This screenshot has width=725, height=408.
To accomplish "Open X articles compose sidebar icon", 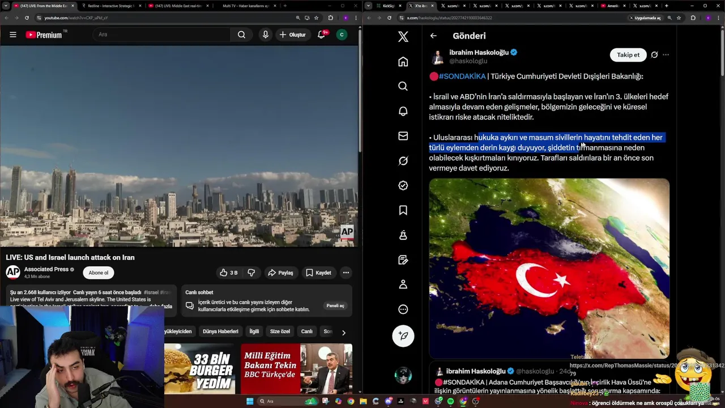I will click(403, 260).
